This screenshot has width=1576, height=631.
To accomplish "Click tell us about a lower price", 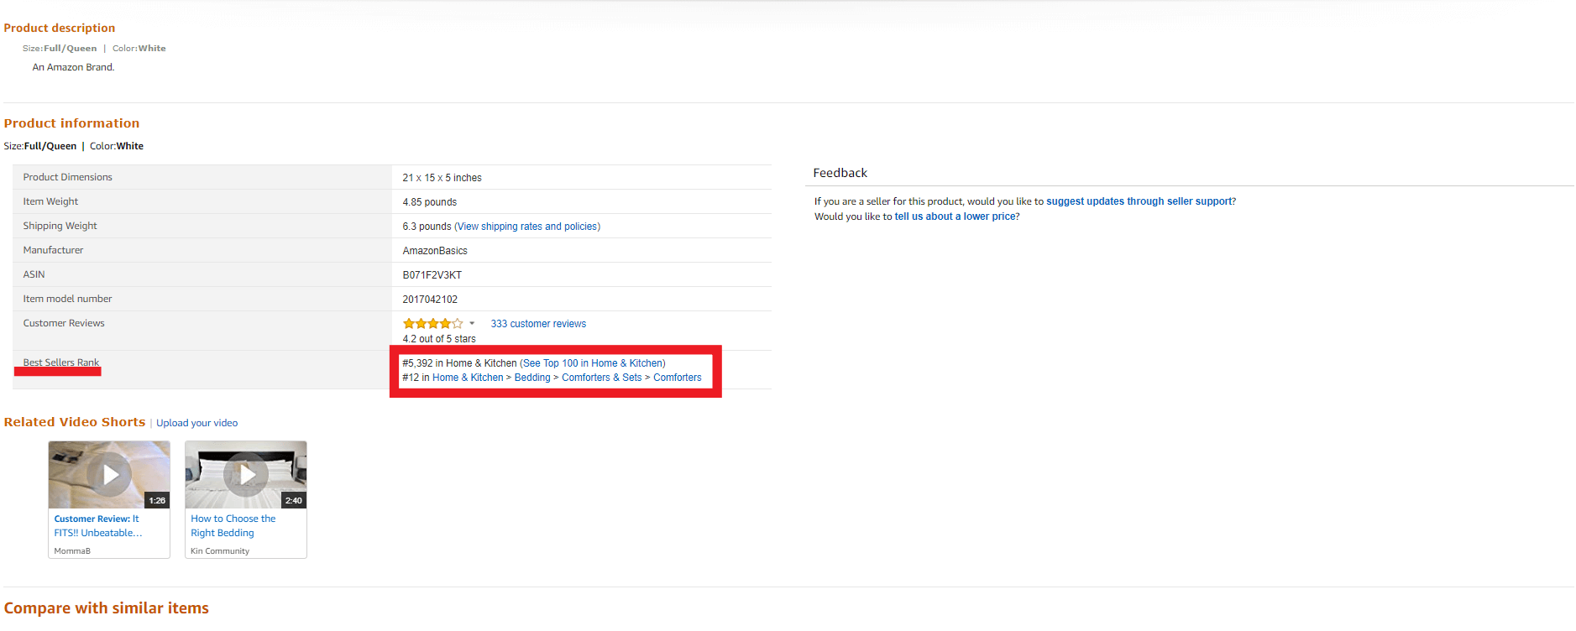I will tap(955, 216).
